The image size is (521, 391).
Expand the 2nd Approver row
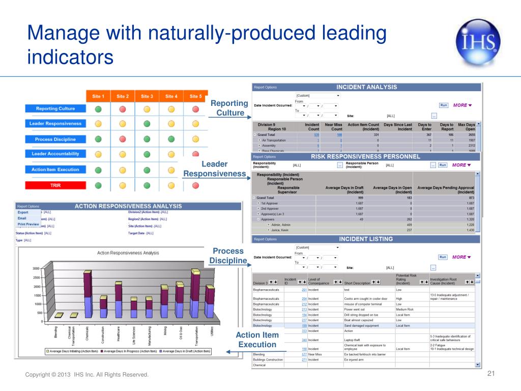point(258,208)
